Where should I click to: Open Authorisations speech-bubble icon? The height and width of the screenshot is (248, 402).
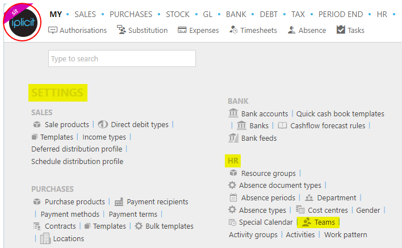[x=53, y=30]
